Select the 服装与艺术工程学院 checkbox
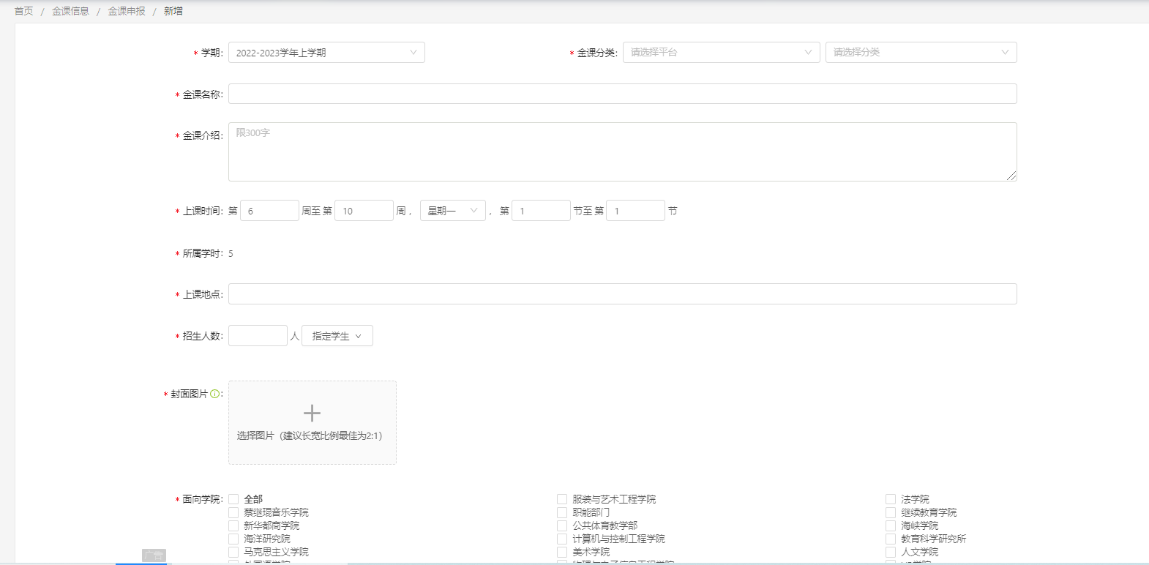The height and width of the screenshot is (565, 1149). coord(562,499)
